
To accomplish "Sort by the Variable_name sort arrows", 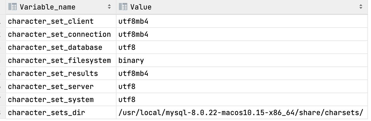I will pyautogui.click(x=109, y=7).
